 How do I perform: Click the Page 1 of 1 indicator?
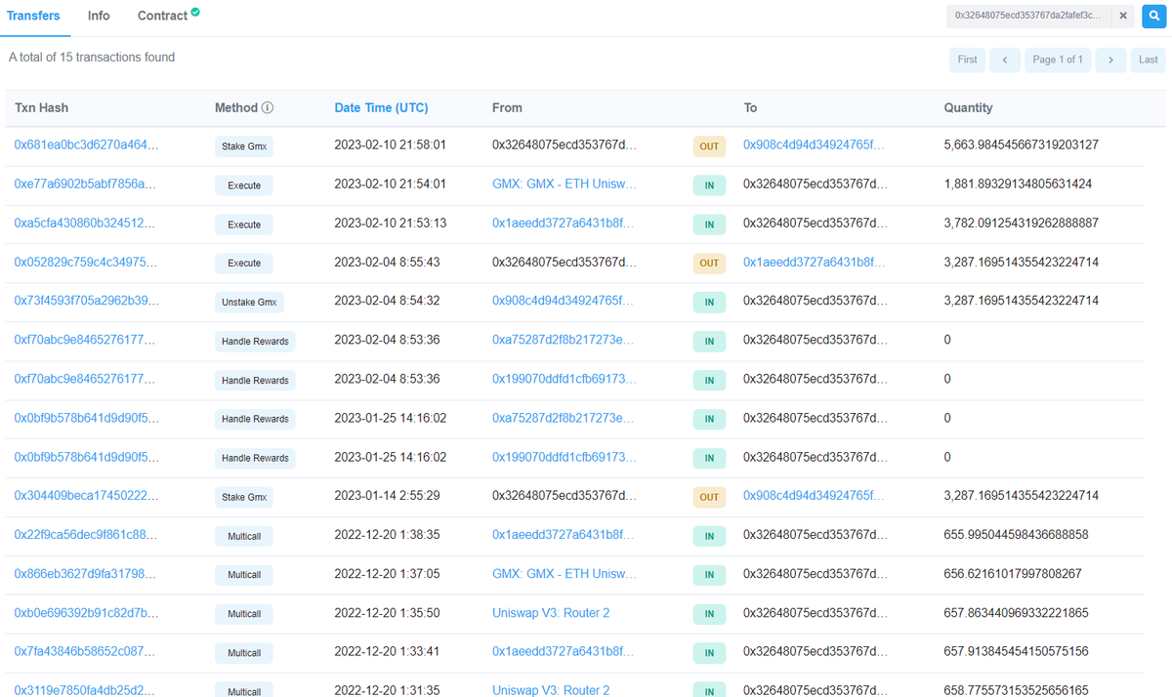pos(1058,60)
